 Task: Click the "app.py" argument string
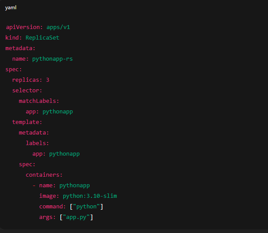(x=76, y=217)
